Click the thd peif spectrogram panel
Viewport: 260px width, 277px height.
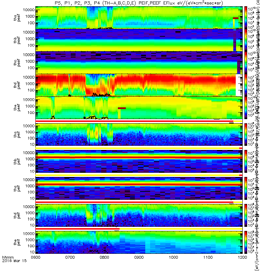pos(139,215)
